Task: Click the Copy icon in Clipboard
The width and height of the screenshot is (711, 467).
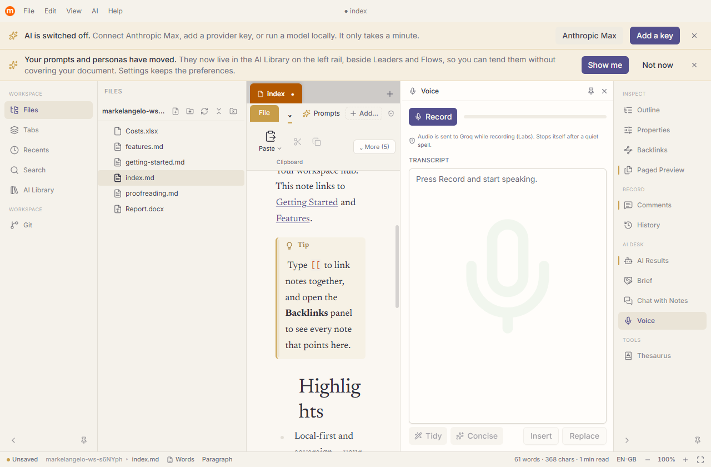Action: click(x=317, y=142)
